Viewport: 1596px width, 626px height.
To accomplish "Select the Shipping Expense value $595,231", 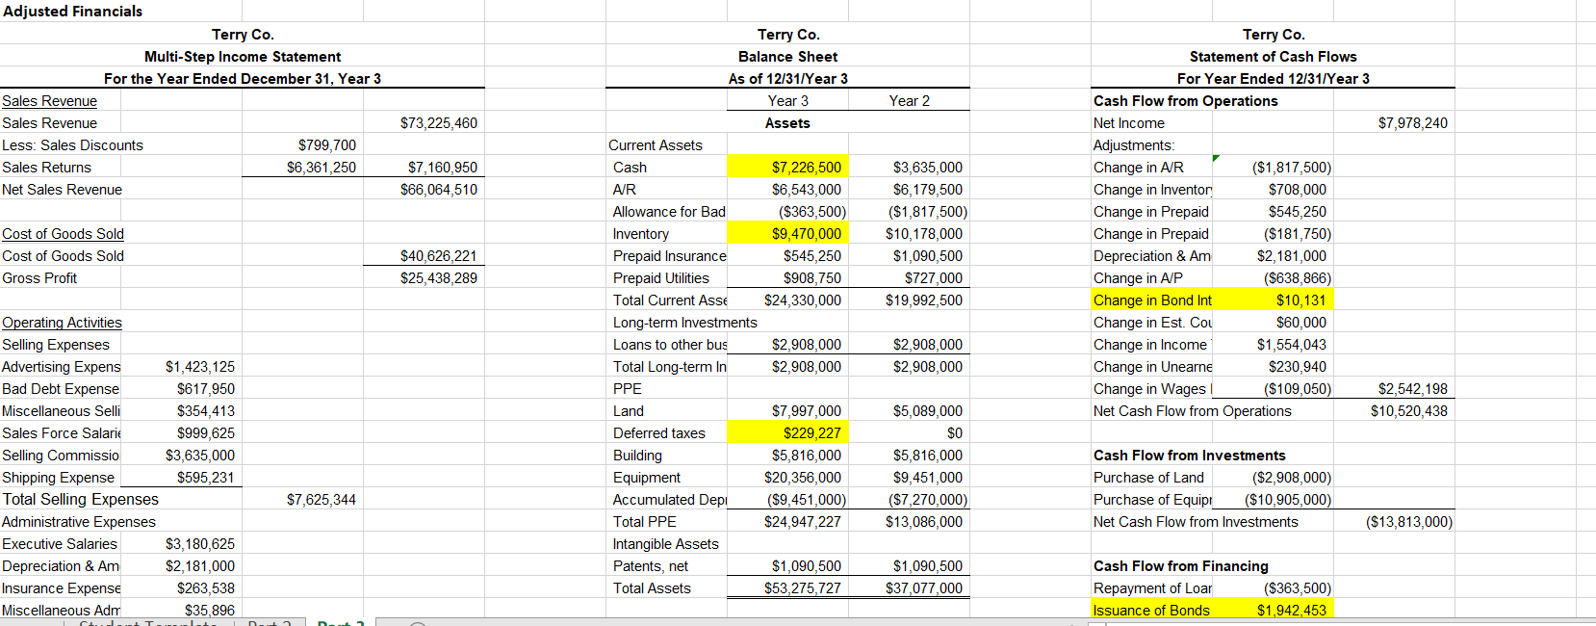I will [x=206, y=478].
